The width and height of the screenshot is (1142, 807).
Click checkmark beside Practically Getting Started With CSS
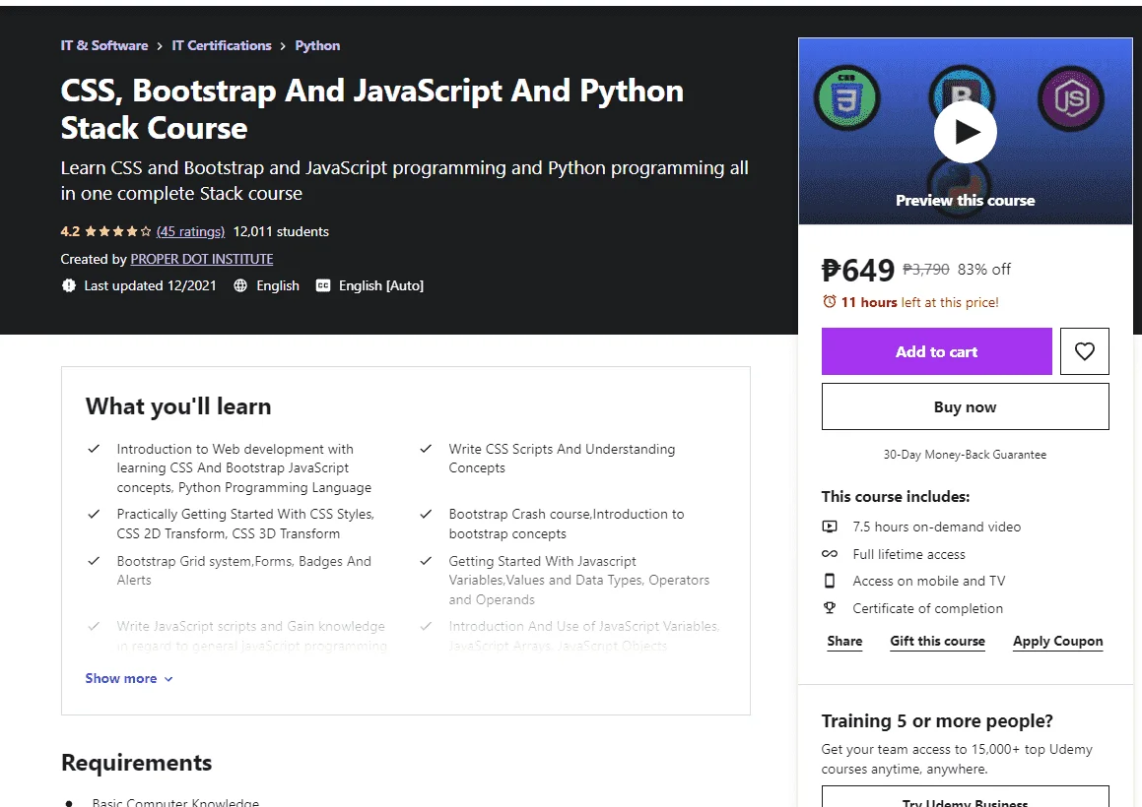[x=94, y=514]
